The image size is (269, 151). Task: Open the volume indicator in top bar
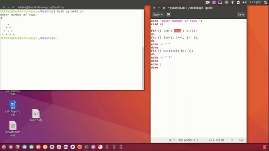[x=245, y=2]
